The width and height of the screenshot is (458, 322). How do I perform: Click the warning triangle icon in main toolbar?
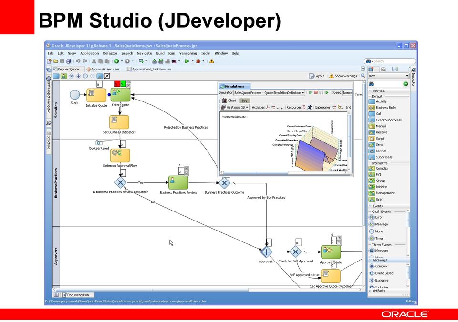pyautogui.click(x=211, y=61)
